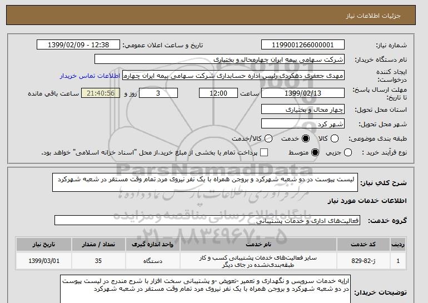Click the نام خدمت column header

[x=258, y=244]
